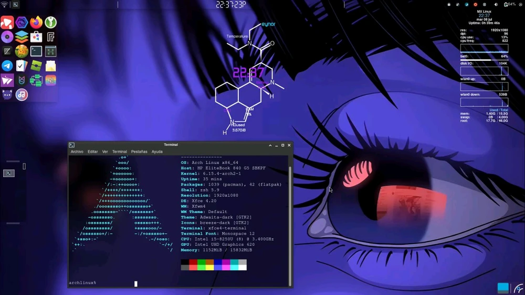
Task: Open the green key password manager icon
Action: pos(50,23)
